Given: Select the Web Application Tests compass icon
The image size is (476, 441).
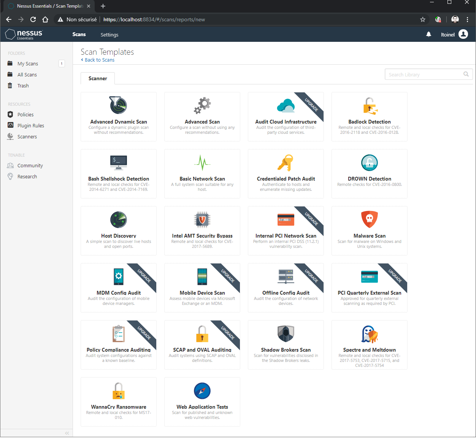Looking at the screenshot, I should (202, 391).
